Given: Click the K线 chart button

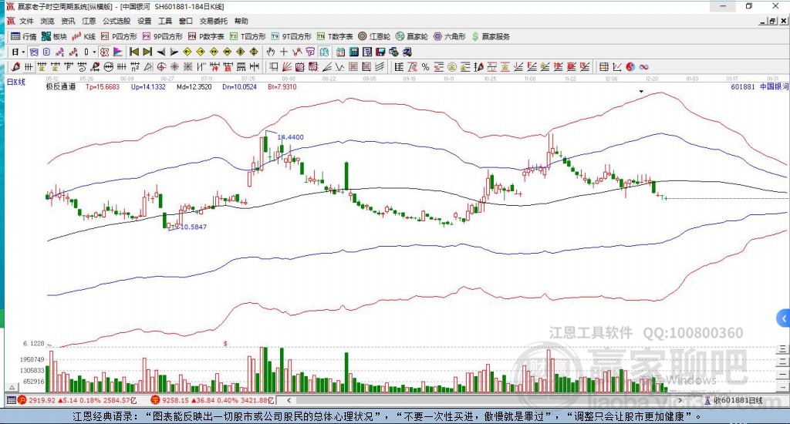Looking at the screenshot, I should coord(83,36).
